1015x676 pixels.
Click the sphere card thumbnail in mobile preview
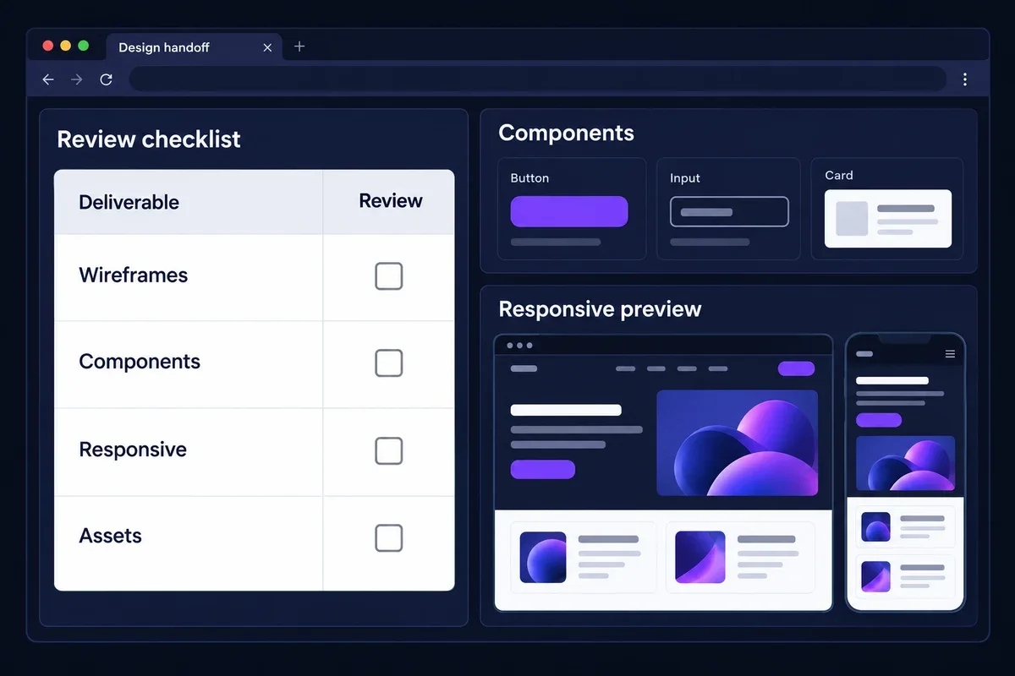click(875, 527)
